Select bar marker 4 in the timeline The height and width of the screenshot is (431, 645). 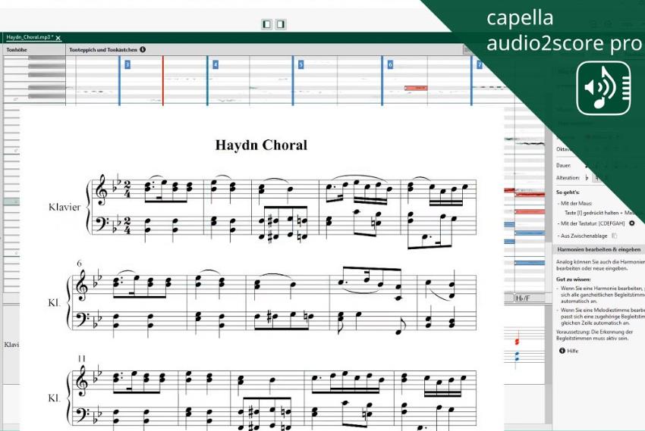pos(216,64)
